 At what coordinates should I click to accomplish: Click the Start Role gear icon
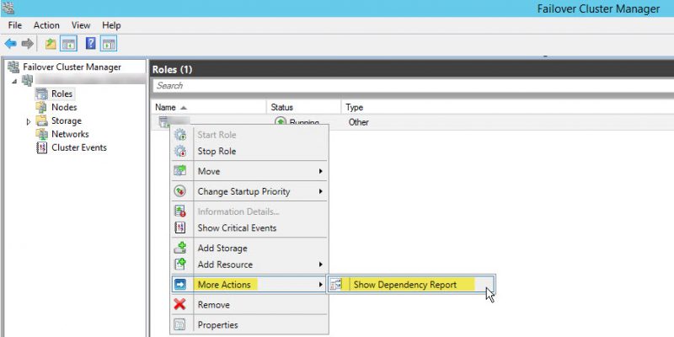coord(180,135)
